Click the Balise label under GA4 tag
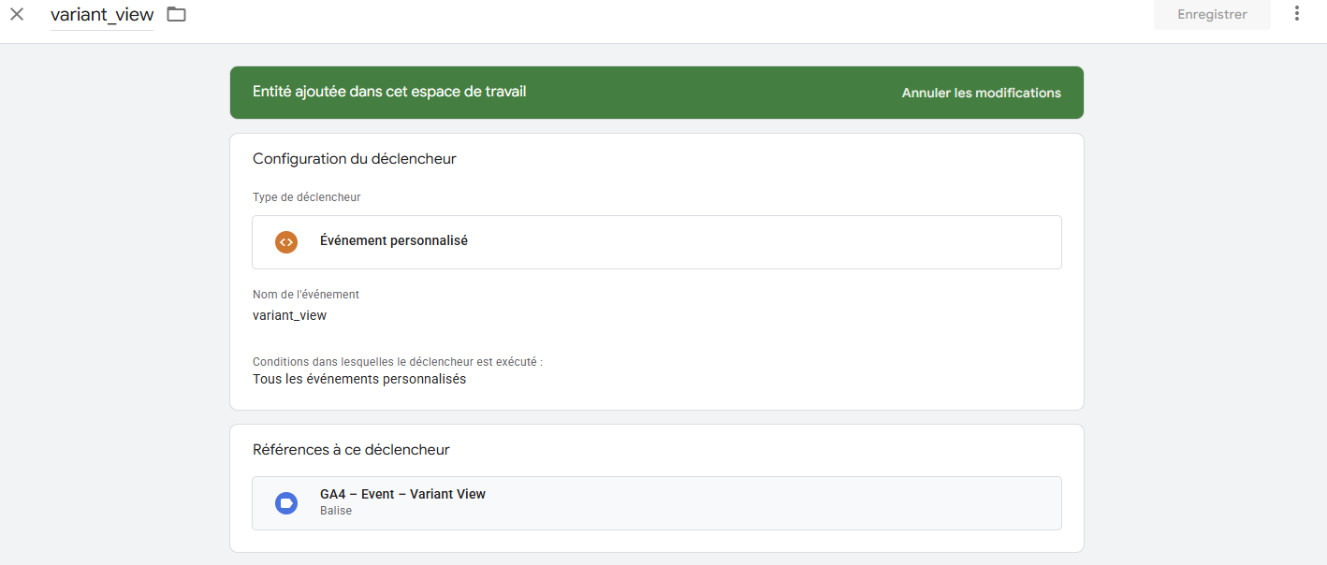 point(336,511)
